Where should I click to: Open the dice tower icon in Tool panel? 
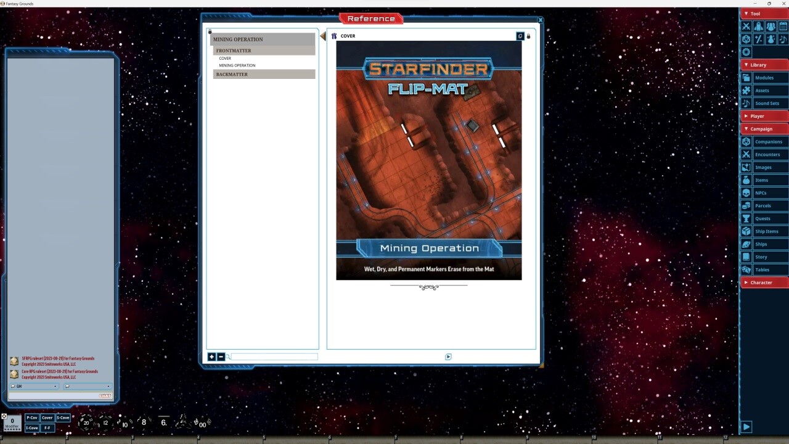coord(746,39)
